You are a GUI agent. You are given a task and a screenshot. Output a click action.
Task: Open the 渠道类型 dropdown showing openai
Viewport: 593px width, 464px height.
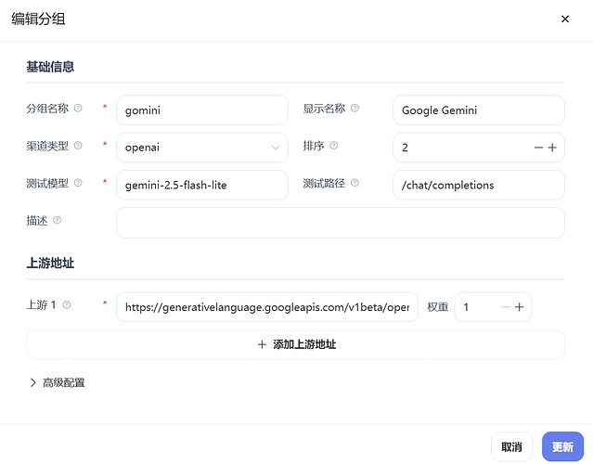pyautogui.click(x=202, y=148)
